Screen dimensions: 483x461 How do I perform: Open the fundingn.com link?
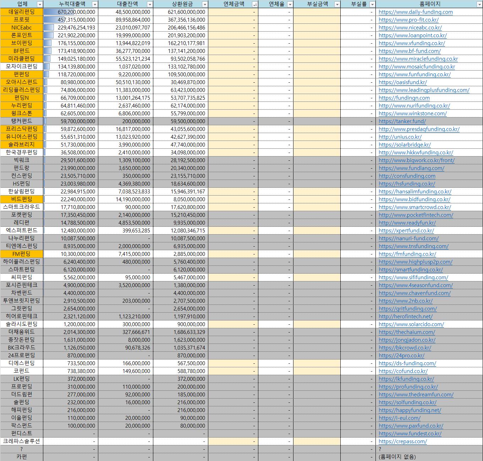(x=404, y=98)
